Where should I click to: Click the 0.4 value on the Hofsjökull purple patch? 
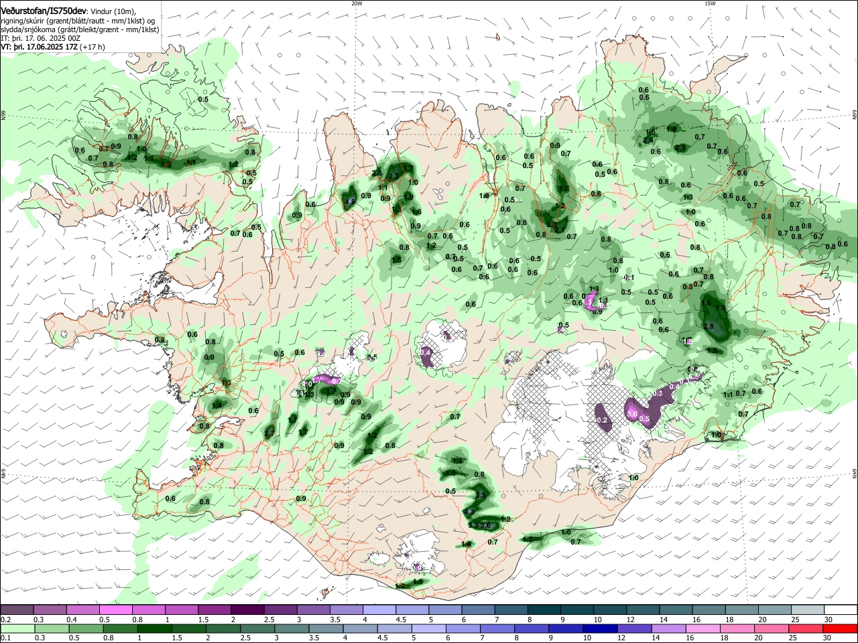pos(426,352)
